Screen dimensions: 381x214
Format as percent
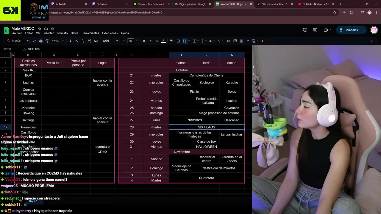click(x=76, y=41)
